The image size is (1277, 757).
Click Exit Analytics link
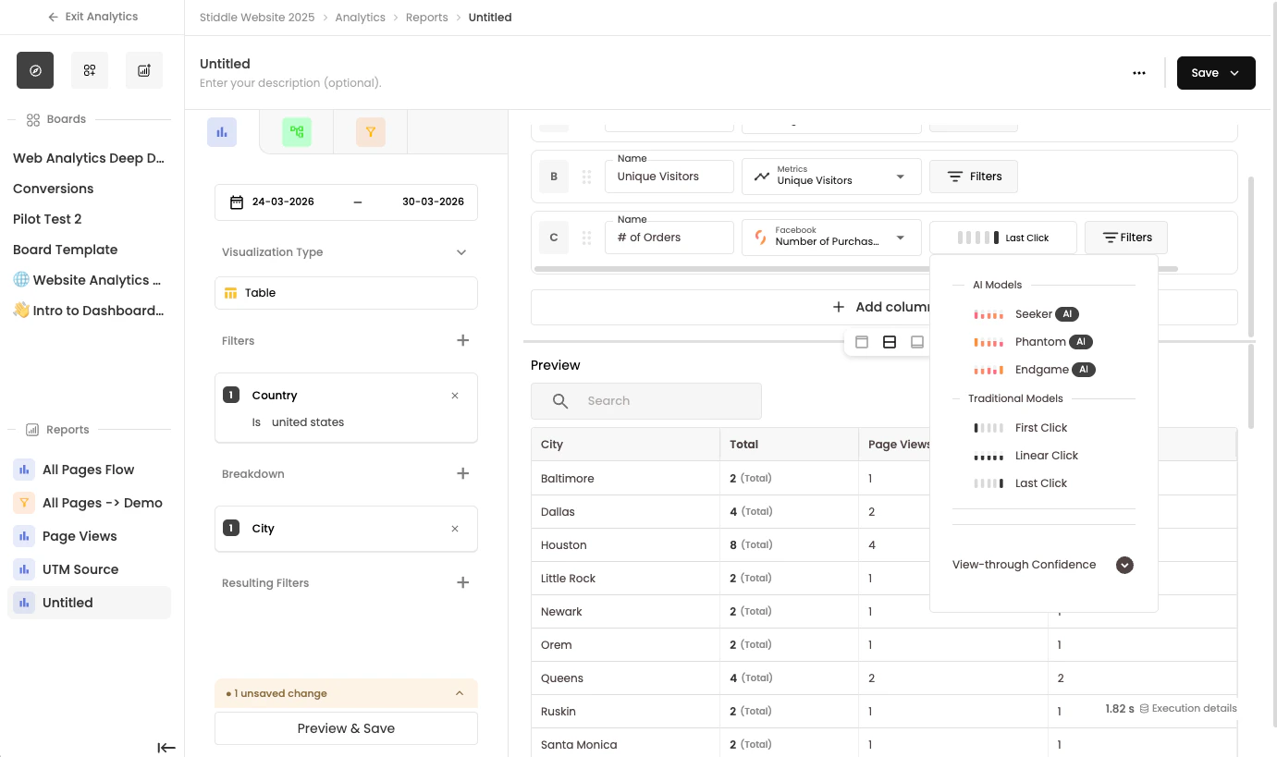pos(92,17)
